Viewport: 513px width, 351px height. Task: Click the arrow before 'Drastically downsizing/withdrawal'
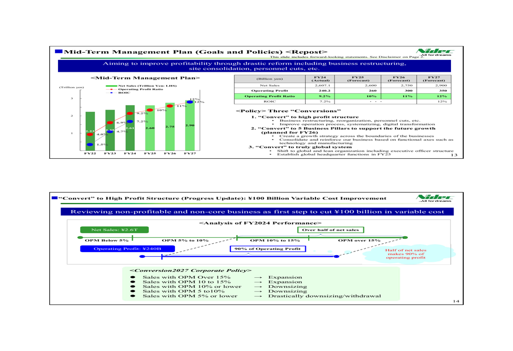[259, 296]
